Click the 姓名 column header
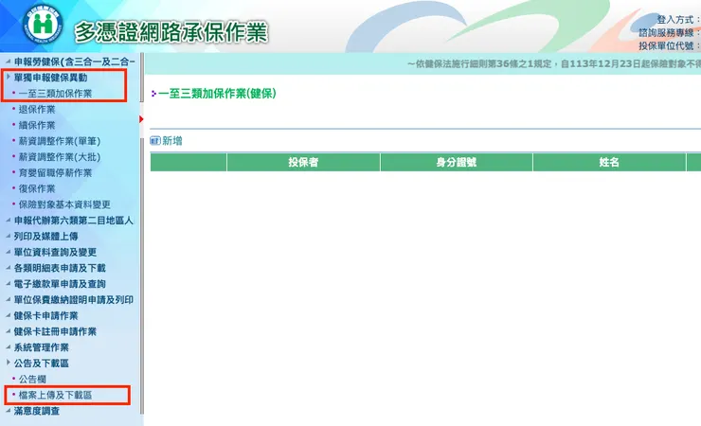Viewport: 701px width, 426px height. (x=609, y=162)
